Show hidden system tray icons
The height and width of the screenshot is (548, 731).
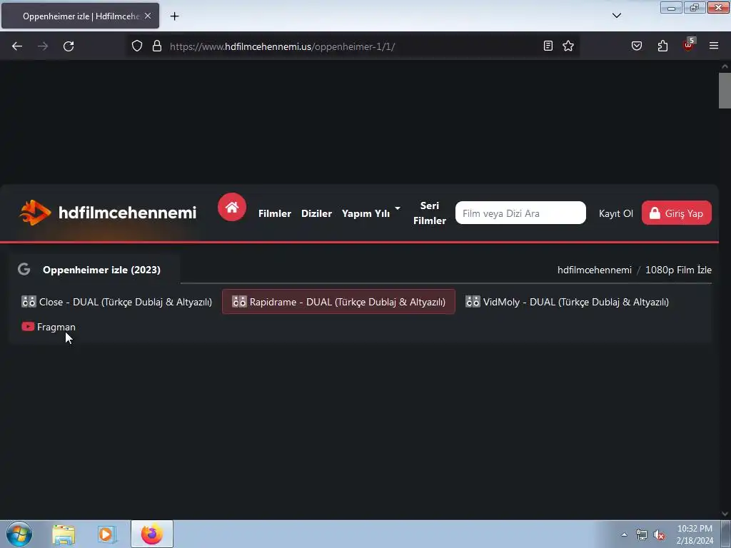pyautogui.click(x=624, y=534)
